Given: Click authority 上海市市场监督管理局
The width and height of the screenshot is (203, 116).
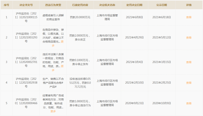Looking at the screenshot, I should click(x=107, y=17).
